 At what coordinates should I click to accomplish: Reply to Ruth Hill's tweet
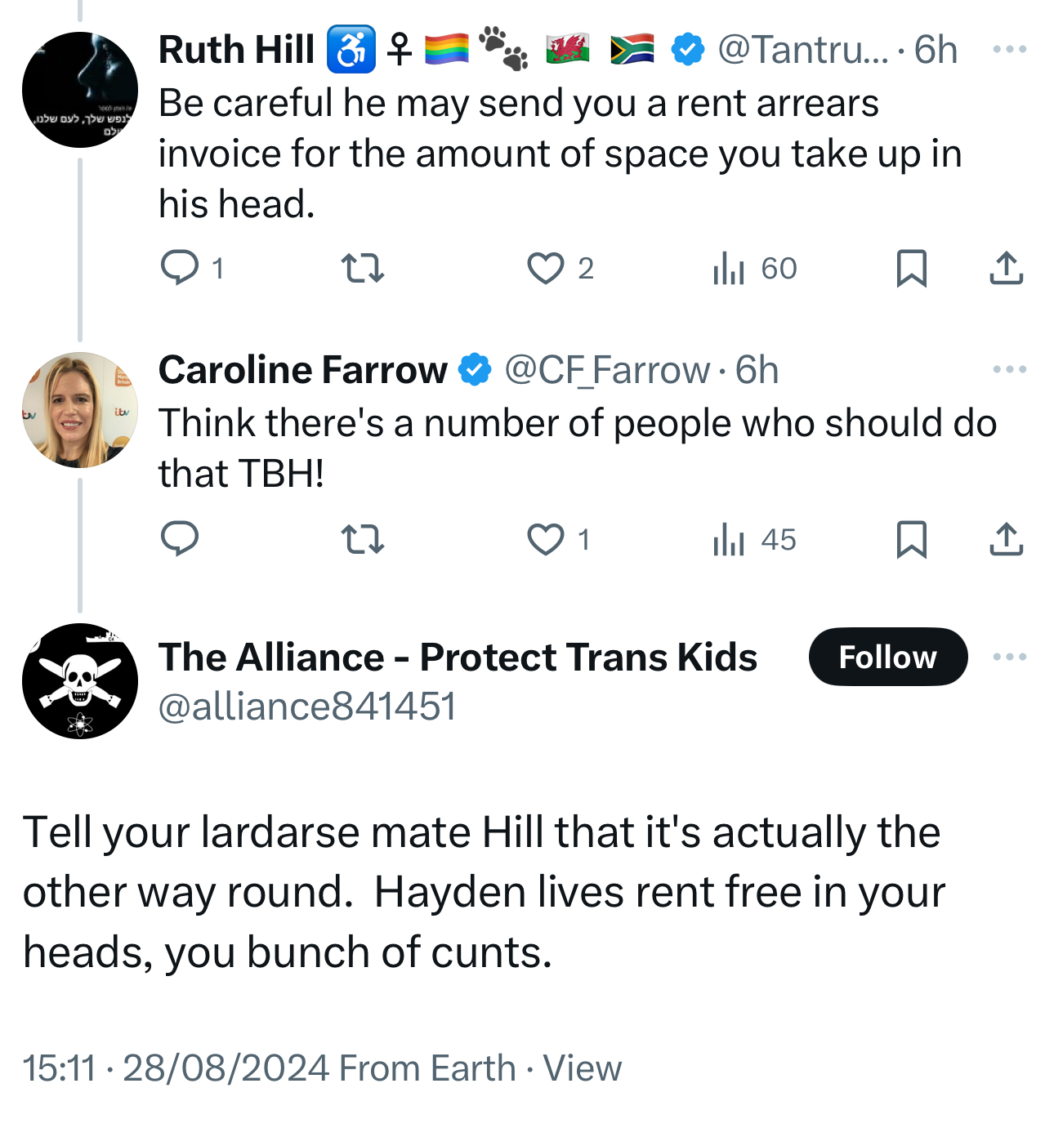tap(180, 268)
